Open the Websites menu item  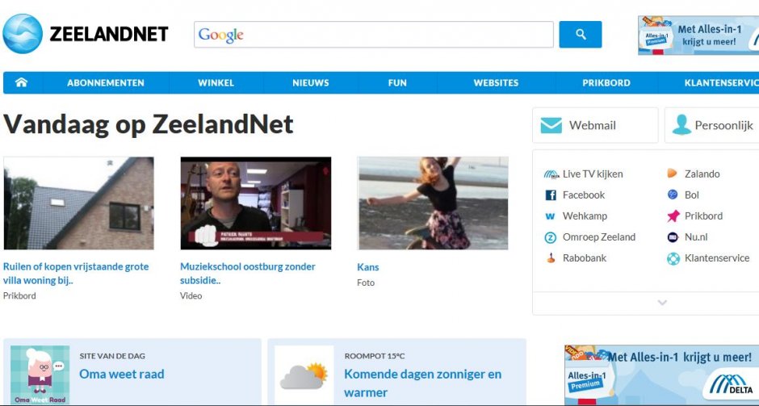coord(496,83)
